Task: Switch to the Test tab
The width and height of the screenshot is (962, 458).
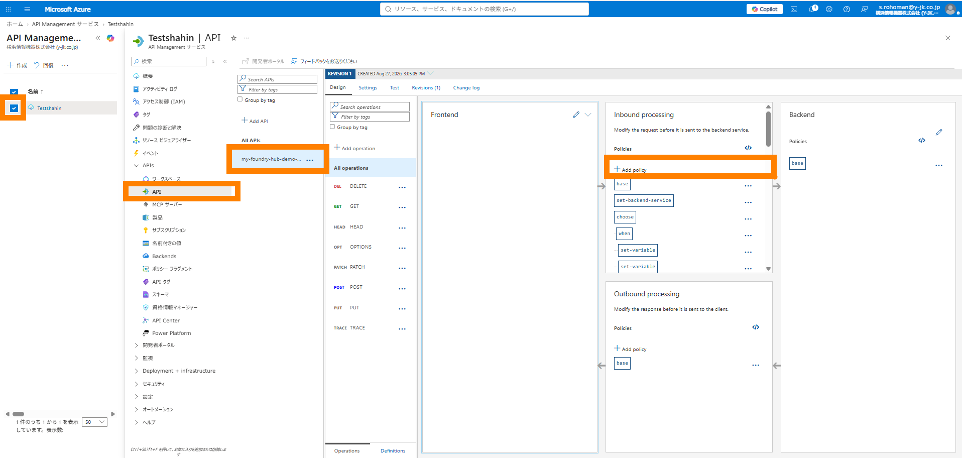Action: pos(395,88)
